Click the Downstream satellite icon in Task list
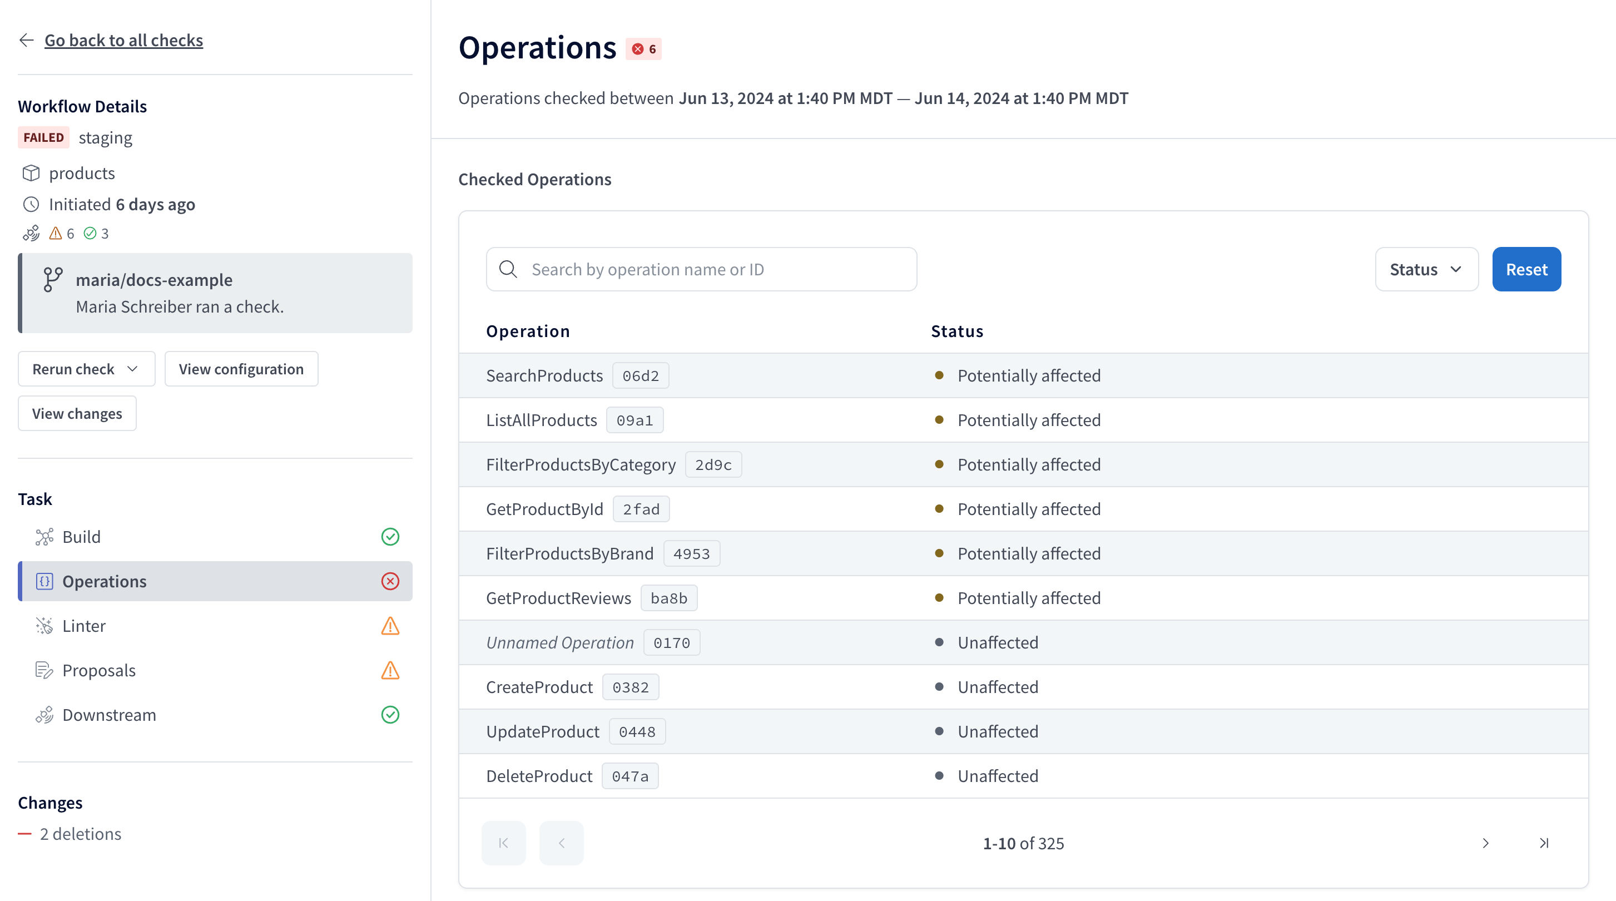Viewport: 1616px width, 901px height. click(x=44, y=715)
